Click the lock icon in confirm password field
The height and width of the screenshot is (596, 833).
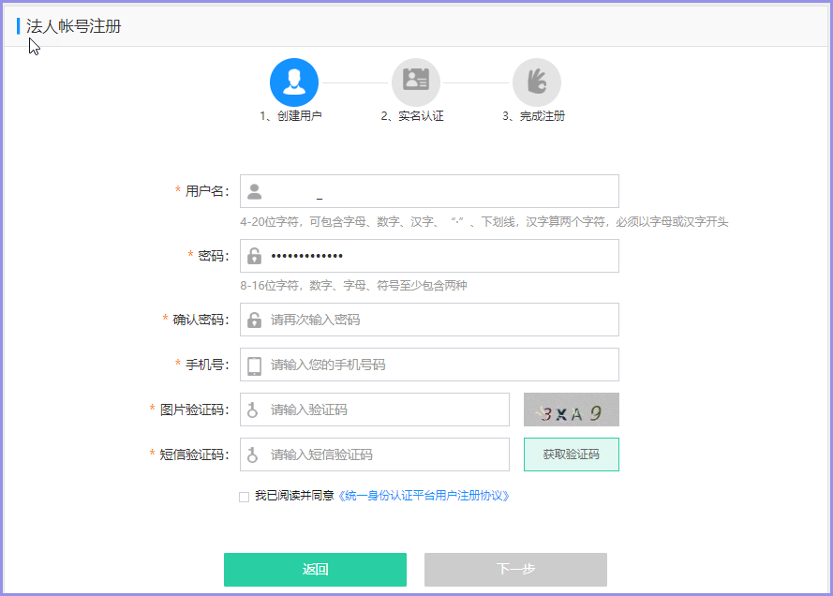click(x=255, y=320)
